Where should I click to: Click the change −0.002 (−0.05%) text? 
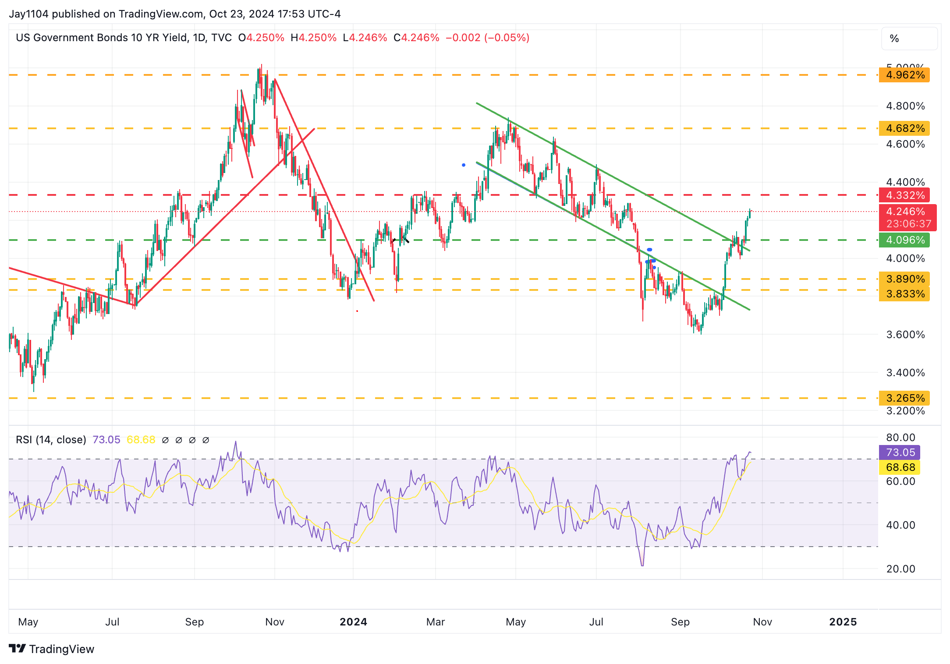click(488, 38)
